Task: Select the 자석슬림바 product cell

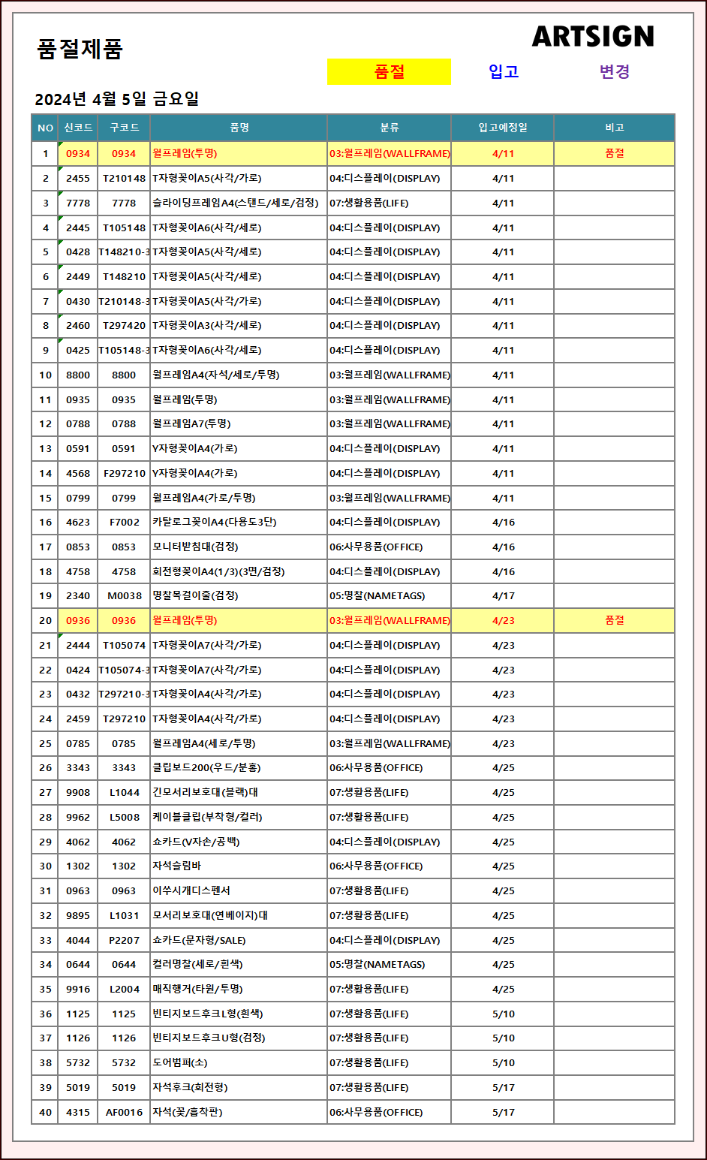Action: pos(177,866)
